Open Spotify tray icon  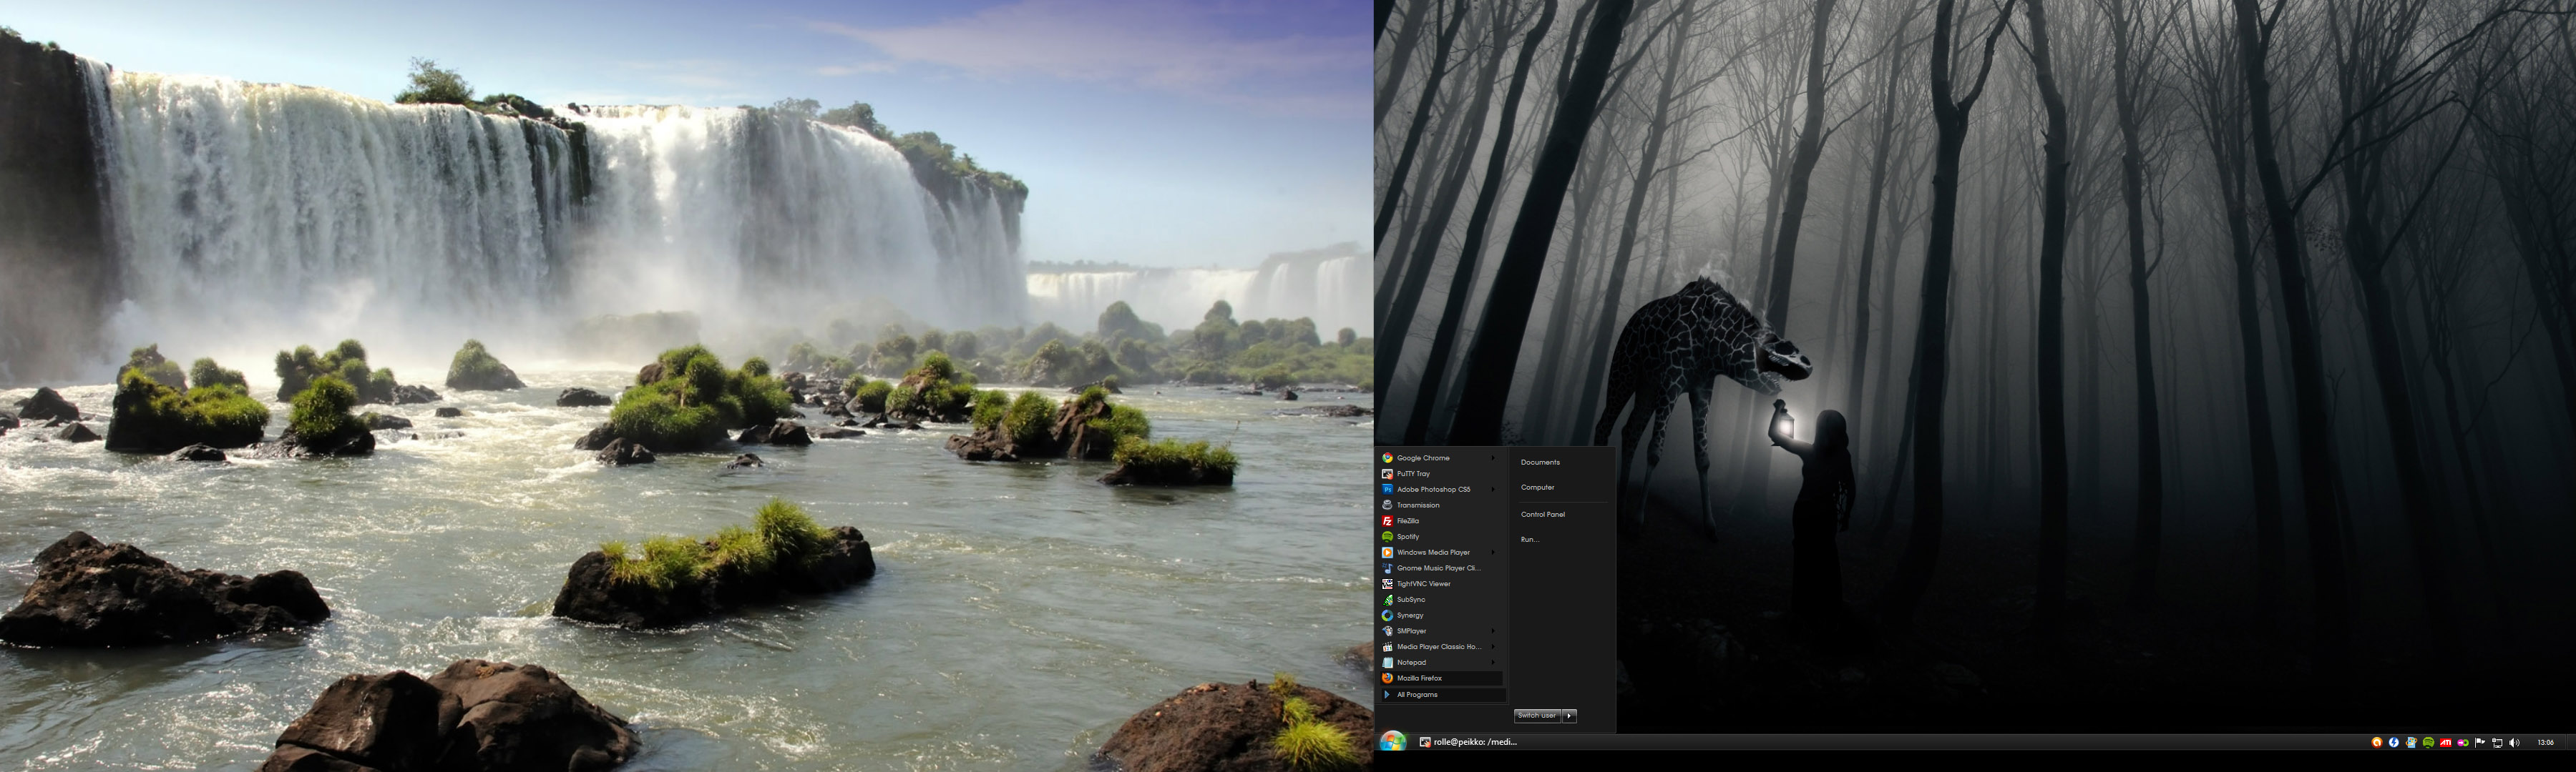2428,743
